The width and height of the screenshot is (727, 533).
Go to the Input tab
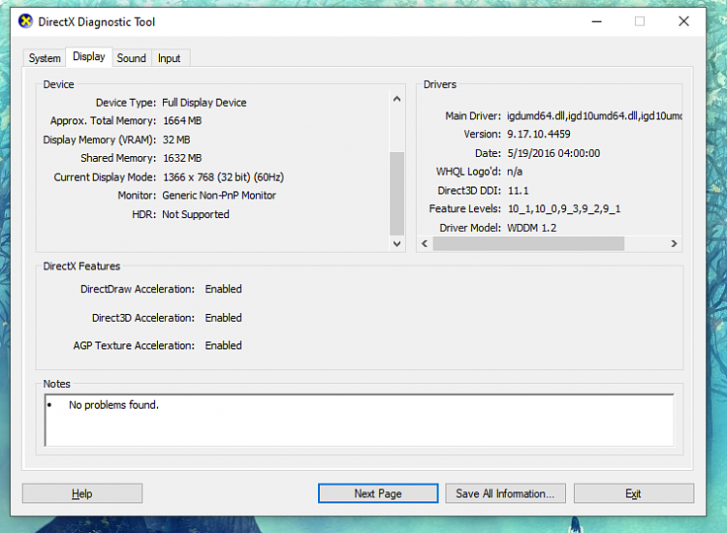point(170,58)
